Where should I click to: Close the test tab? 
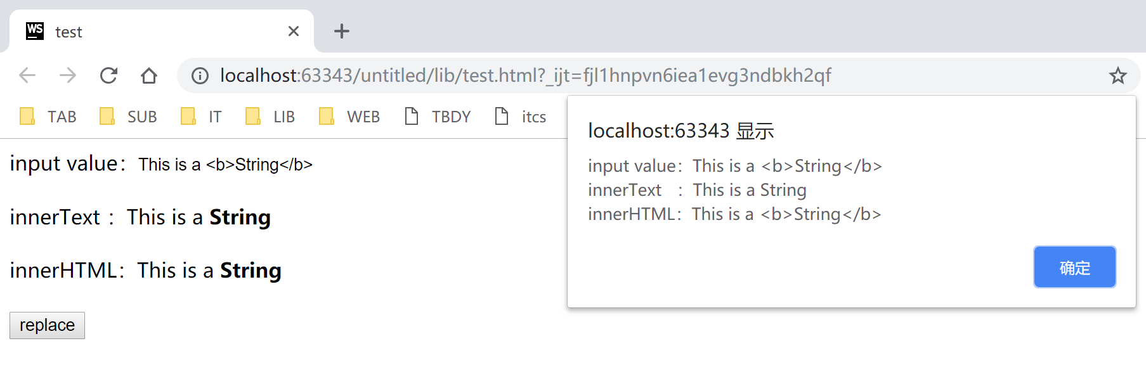pos(293,31)
